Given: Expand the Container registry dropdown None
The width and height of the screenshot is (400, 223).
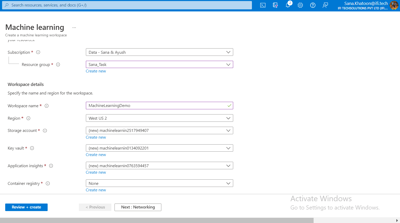Looking at the screenshot, I should (x=159, y=183).
